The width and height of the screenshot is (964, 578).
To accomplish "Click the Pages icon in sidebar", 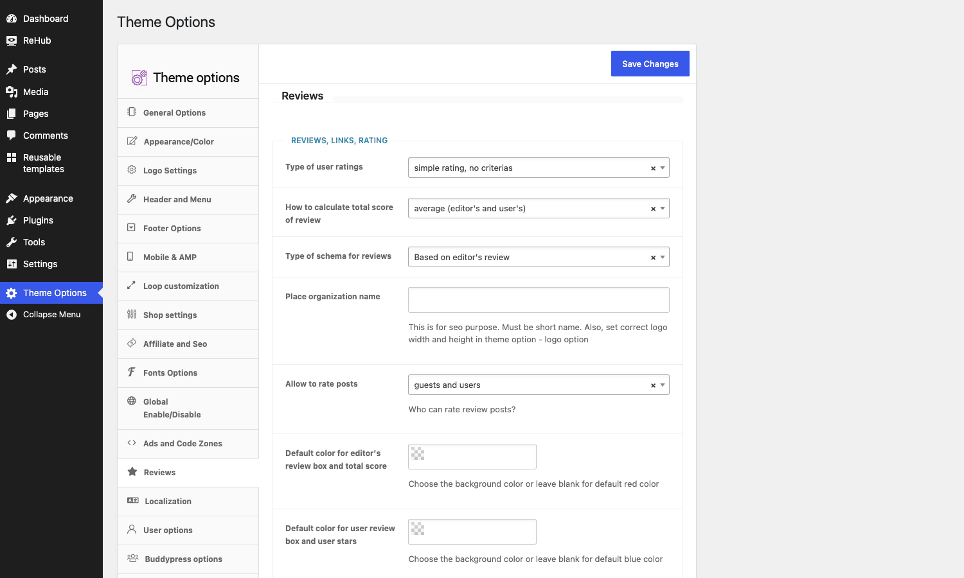I will pyautogui.click(x=12, y=114).
